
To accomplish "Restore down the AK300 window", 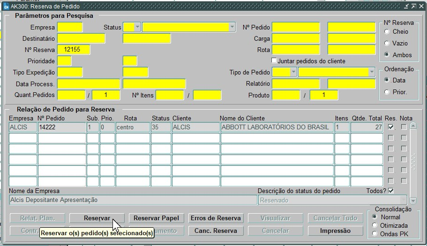I will click(414, 6).
